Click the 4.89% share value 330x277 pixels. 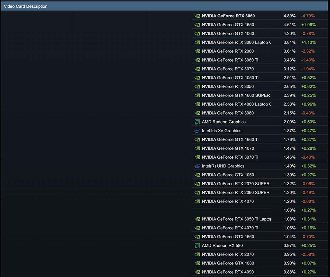(x=289, y=16)
